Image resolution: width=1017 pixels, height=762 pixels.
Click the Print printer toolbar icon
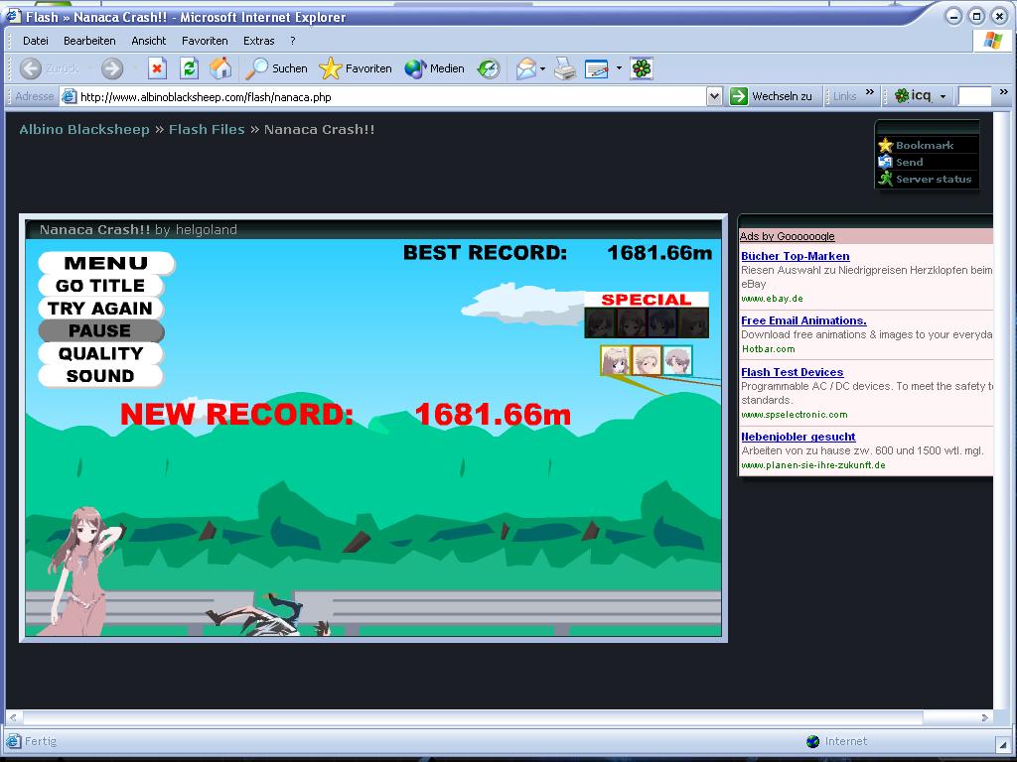(x=565, y=68)
